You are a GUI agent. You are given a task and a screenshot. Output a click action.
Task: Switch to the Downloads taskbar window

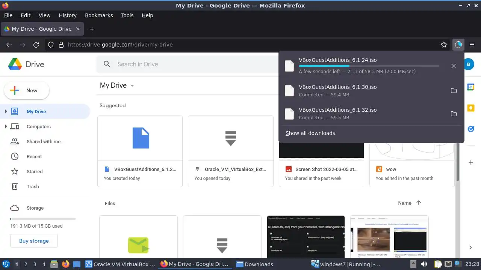(255, 264)
